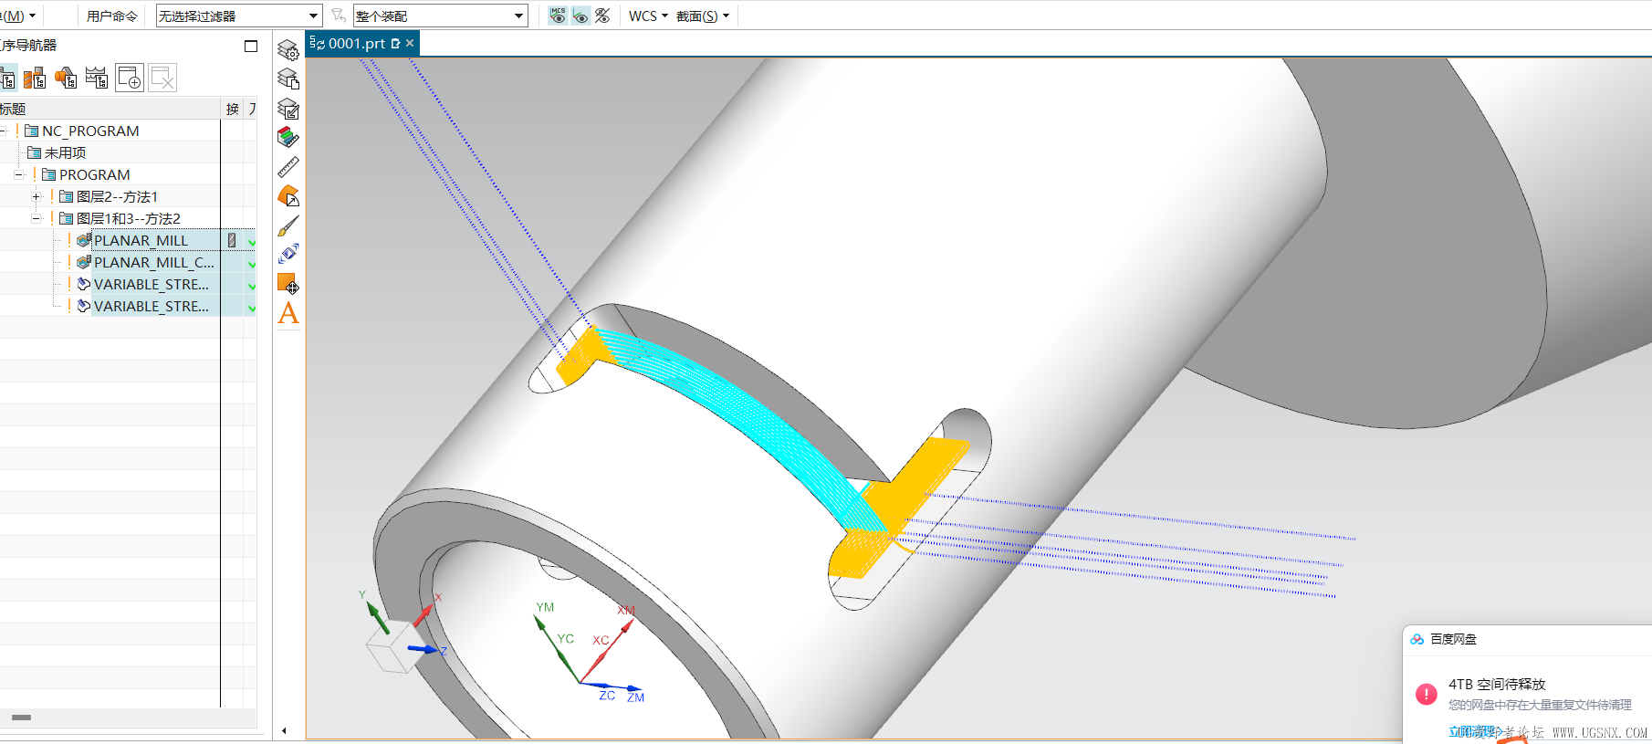
Task: Select the 图层1和3--方法2 group
Action: point(128,218)
